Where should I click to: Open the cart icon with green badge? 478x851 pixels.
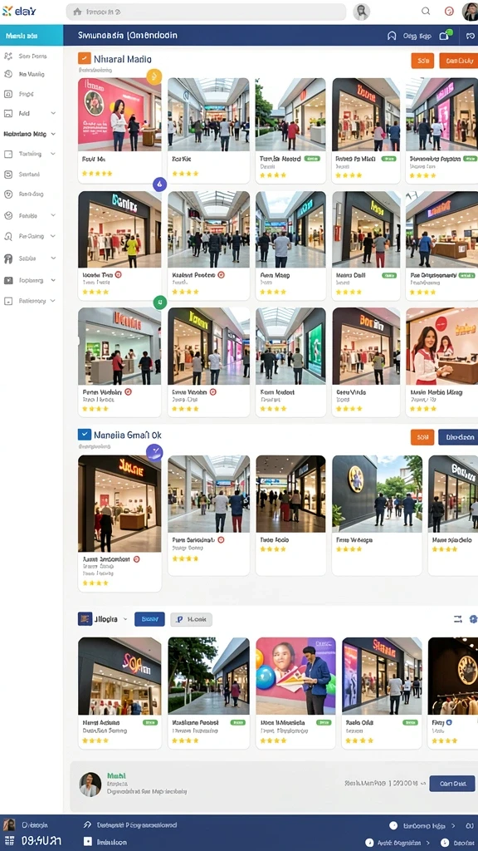(445, 35)
